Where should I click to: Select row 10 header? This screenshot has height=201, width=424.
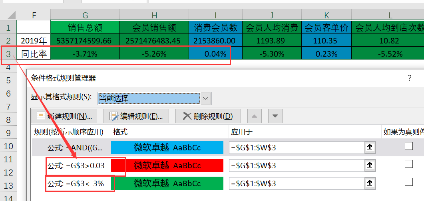pyautogui.click(x=8, y=146)
